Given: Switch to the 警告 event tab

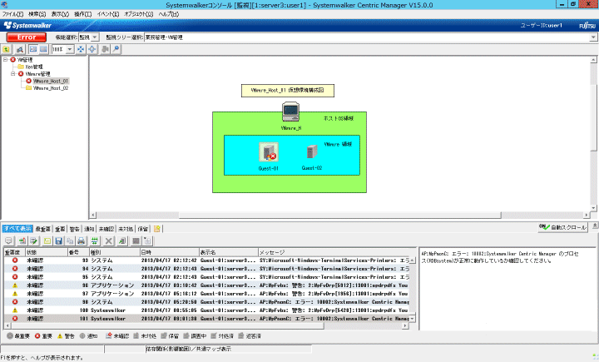Looking at the screenshot, I should (x=75, y=229).
